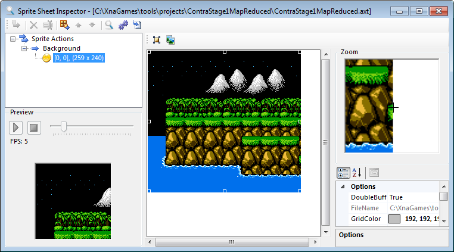454x252 pixels.
Task: Click the magnifying glass toolbar icon
Action: point(109,25)
